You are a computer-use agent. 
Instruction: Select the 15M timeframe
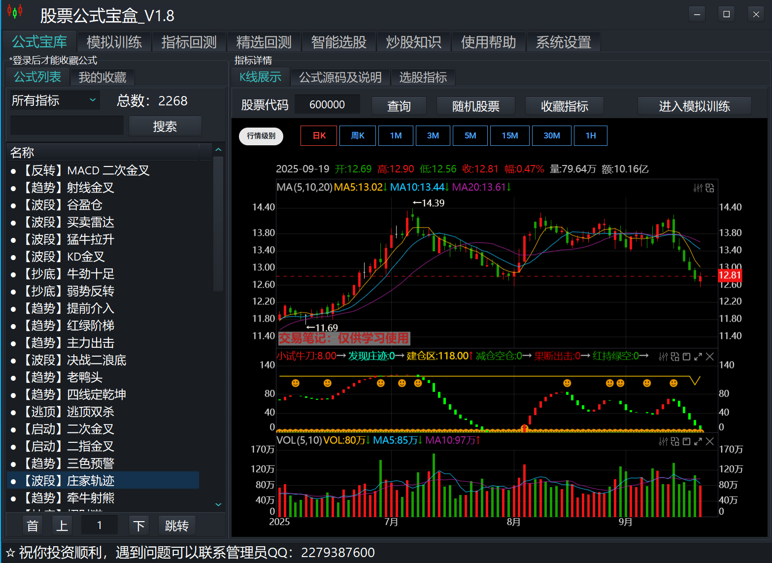point(509,135)
